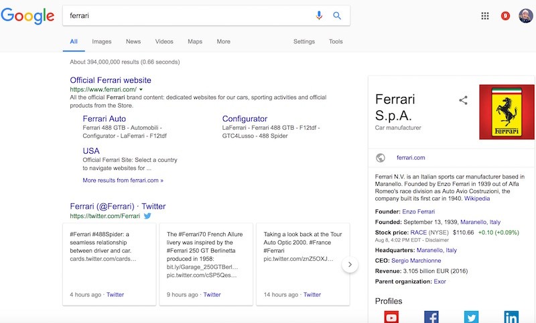Switch to the News tab
Viewport: 536px width, 323px height.
point(133,41)
